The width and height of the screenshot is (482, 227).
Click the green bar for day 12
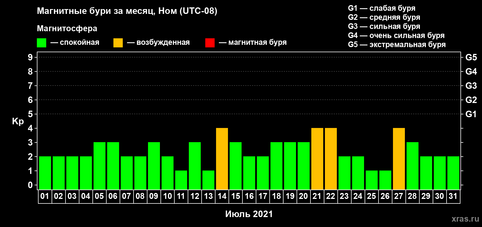195,166
